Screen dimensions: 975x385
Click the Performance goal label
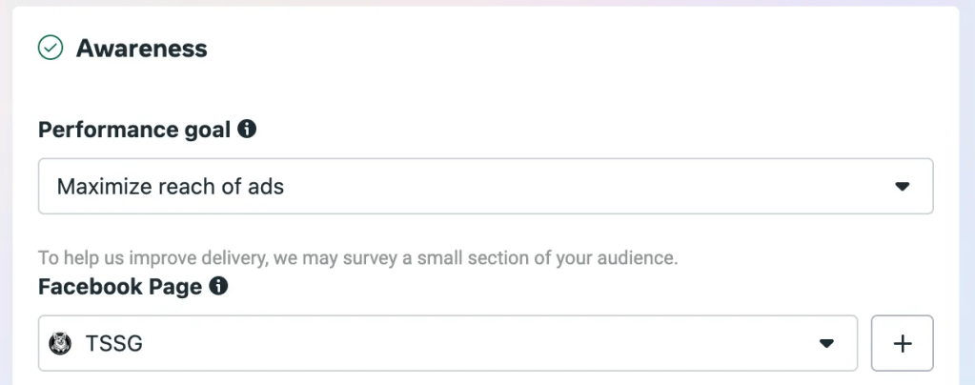point(134,130)
